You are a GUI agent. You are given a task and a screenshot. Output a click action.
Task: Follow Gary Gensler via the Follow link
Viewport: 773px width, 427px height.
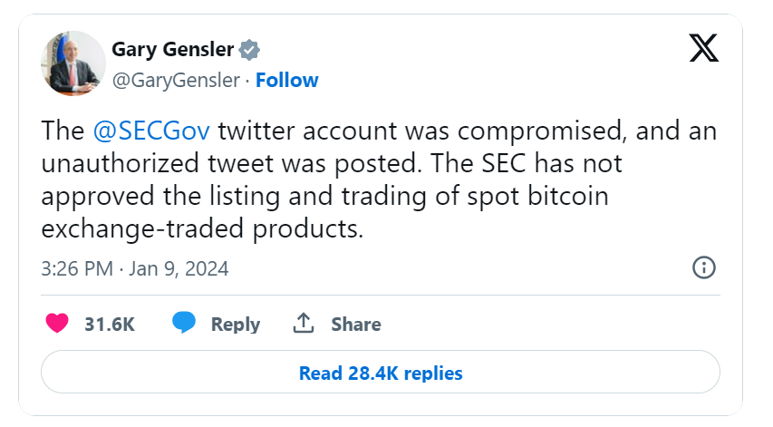tap(287, 80)
